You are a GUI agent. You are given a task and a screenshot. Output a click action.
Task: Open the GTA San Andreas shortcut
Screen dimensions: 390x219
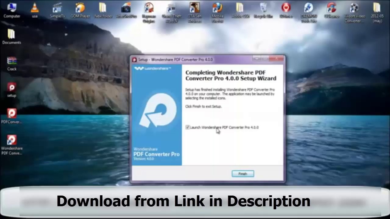coord(194,12)
